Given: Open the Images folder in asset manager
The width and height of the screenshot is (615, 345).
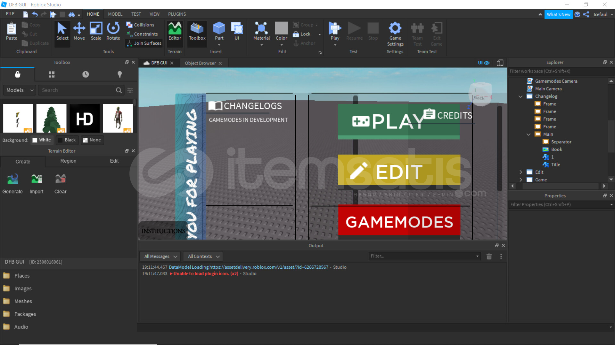Looking at the screenshot, I should coord(23,288).
